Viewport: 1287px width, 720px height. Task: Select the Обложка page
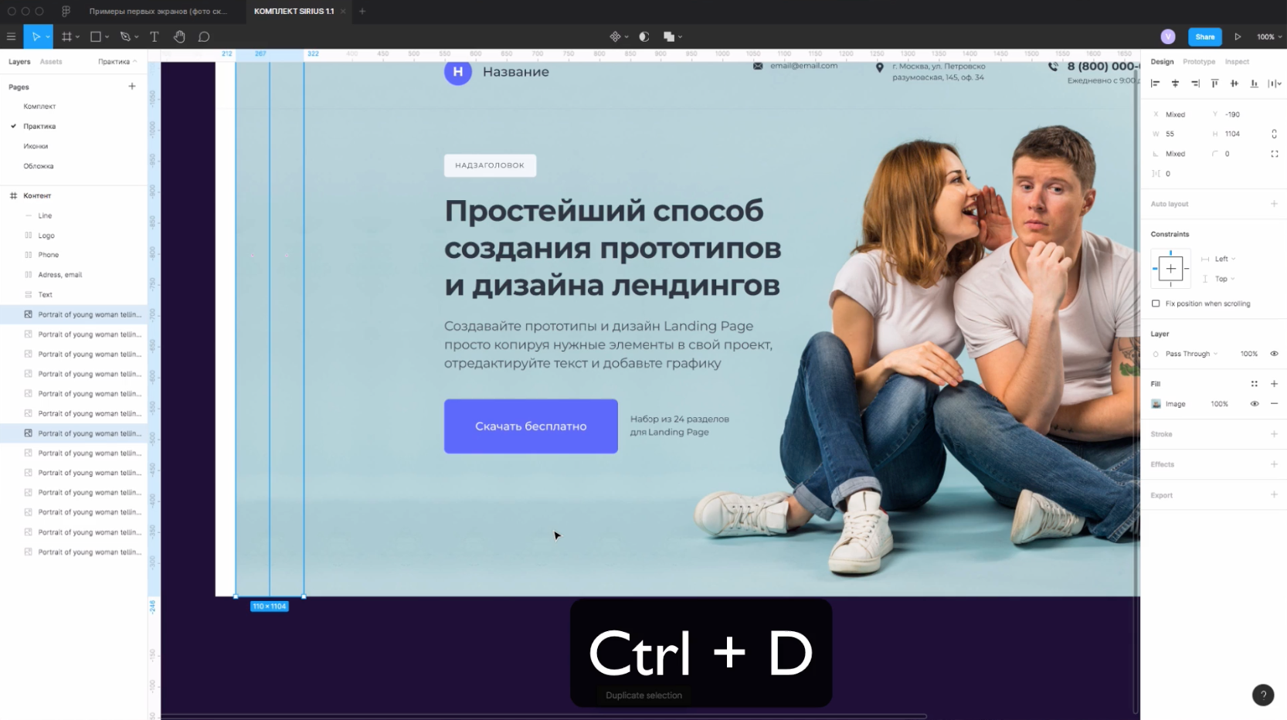[x=39, y=166]
